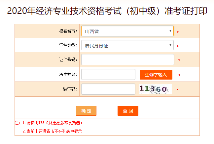Click the 考生姓名 name text box
Viewport: 214px width, 144px height.
108,74
